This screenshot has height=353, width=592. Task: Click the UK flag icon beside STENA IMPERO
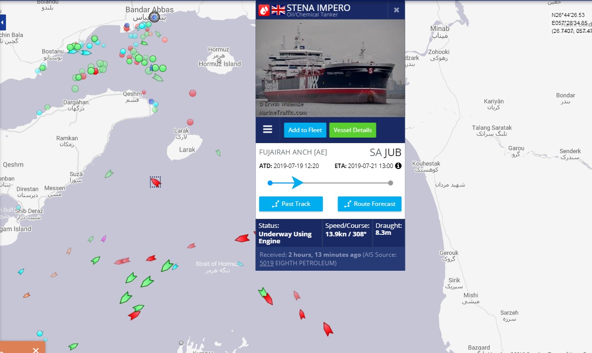click(x=278, y=10)
